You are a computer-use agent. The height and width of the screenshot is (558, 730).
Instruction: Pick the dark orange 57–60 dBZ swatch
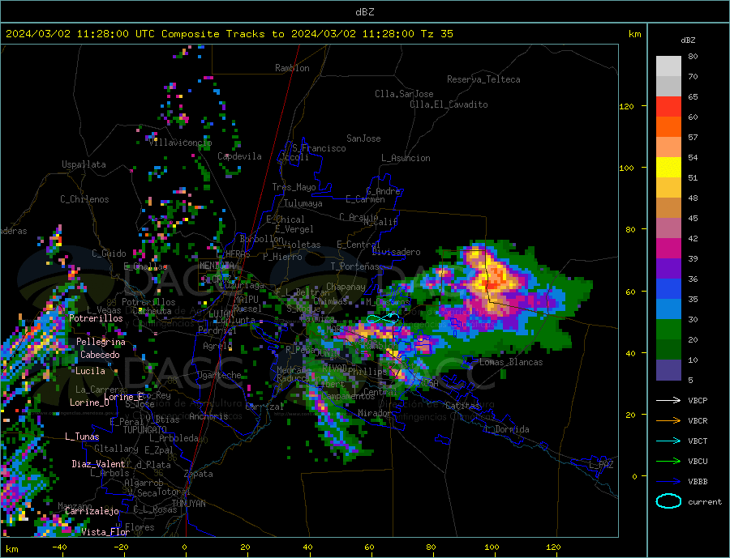click(668, 127)
